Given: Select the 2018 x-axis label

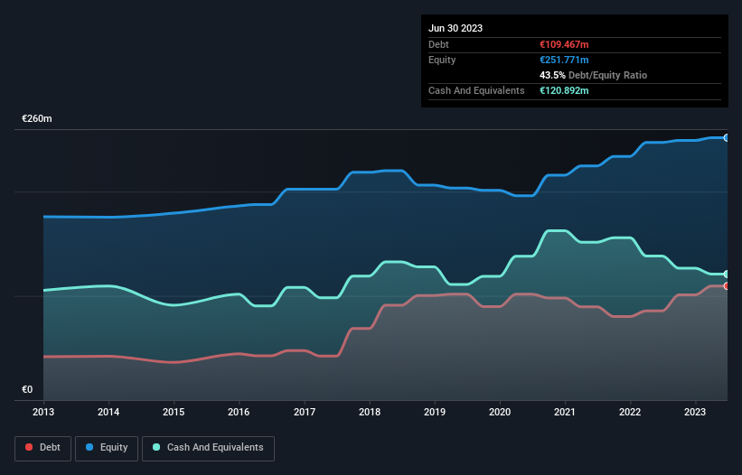Looking at the screenshot, I should tap(370, 412).
